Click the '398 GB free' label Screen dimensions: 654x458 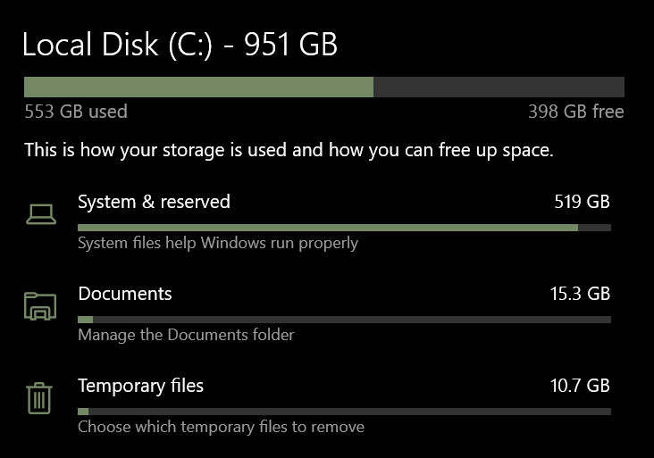tap(575, 112)
